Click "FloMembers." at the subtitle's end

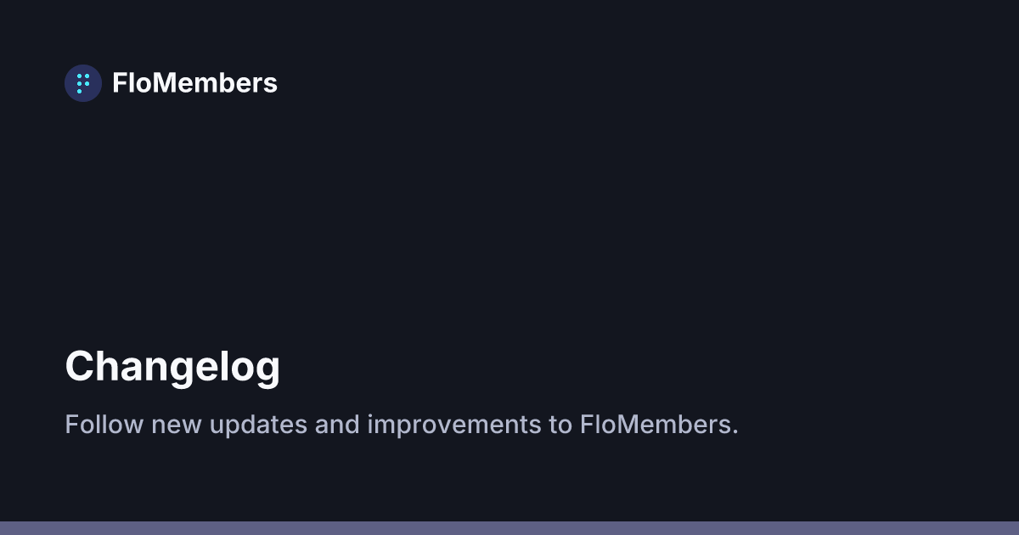pyautogui.click(x=659, y=425)
